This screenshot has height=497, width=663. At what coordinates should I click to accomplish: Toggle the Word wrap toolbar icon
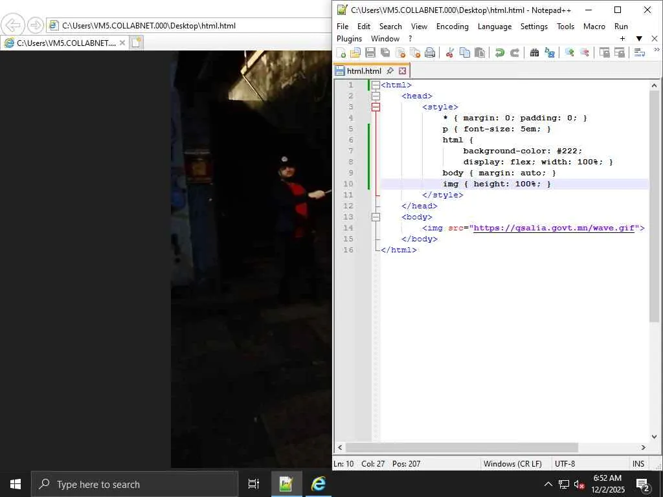click(x=639, y=53)
